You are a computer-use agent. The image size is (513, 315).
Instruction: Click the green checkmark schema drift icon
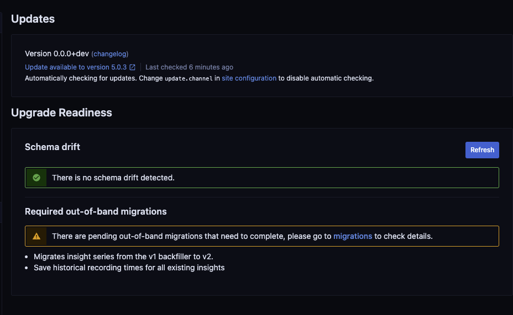point(36,178)
